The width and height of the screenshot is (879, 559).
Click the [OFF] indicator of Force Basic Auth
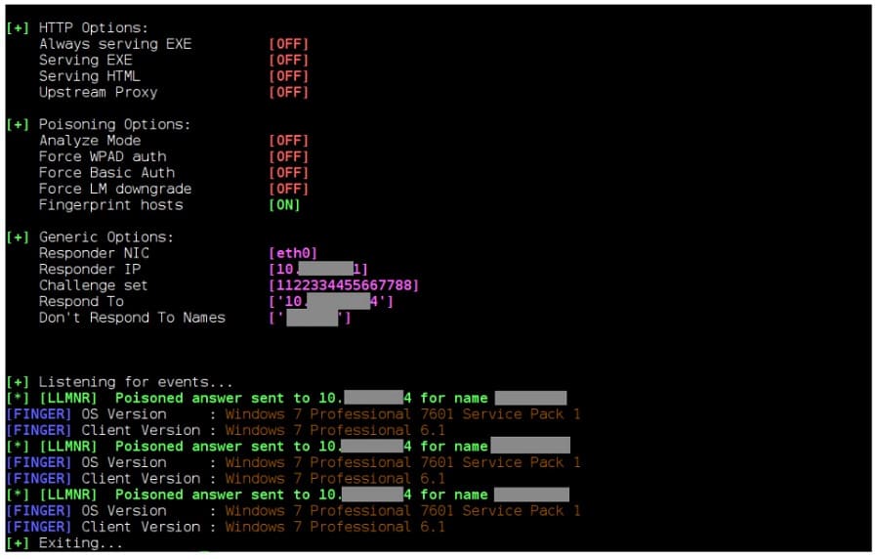coord(288,173)
